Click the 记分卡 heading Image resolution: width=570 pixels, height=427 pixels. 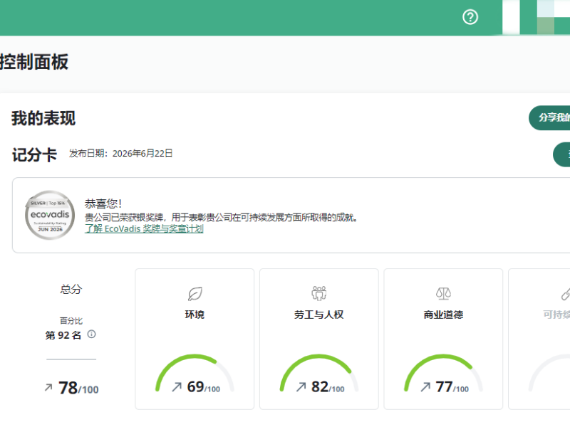click(x=34, y=155)
